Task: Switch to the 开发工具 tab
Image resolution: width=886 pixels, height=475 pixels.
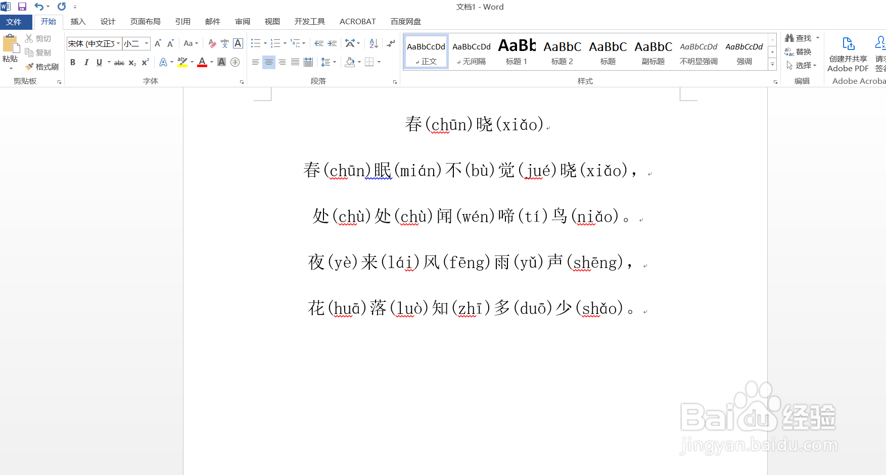Action: (310, 22)
